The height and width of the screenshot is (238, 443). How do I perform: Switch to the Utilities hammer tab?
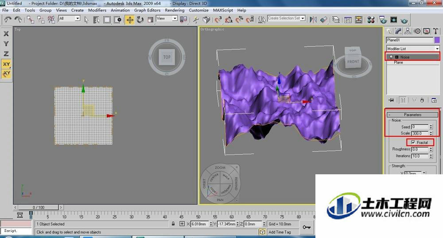[435, 31]
